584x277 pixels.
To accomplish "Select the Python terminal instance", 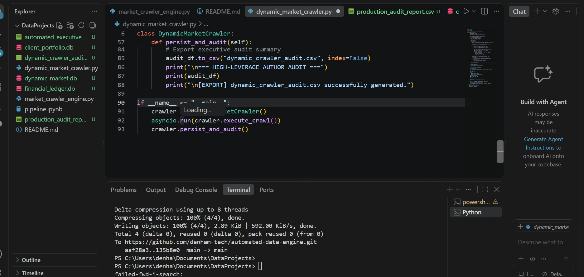I will click(475, 212).
